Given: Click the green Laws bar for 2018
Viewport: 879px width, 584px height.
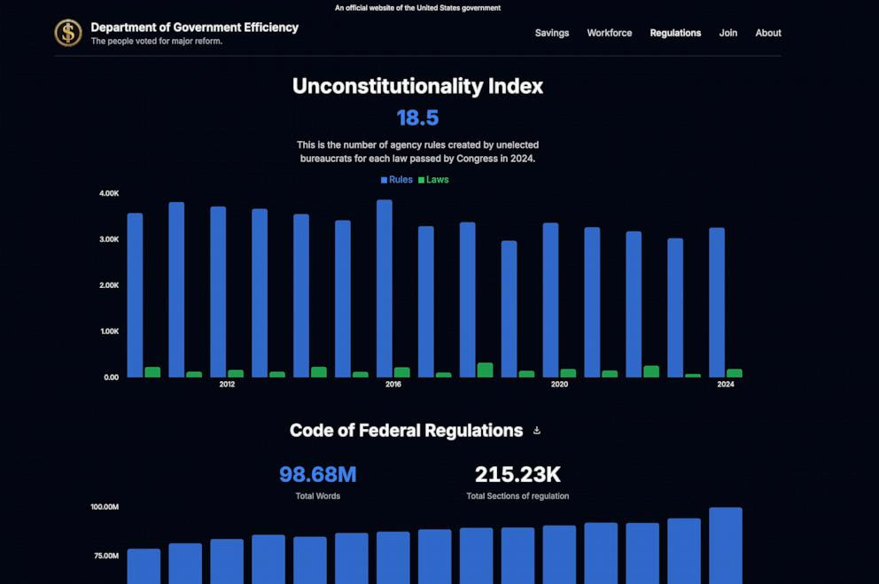Looking at the screenshot, I should pos(485,370).
